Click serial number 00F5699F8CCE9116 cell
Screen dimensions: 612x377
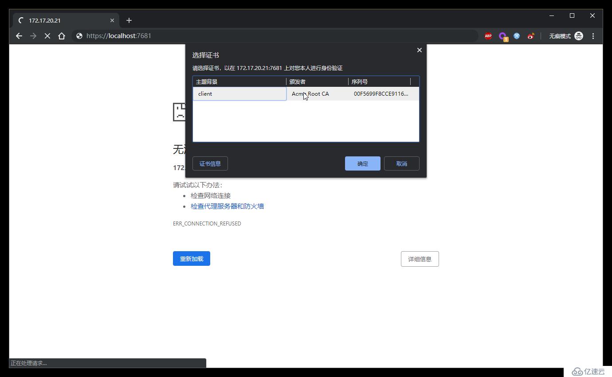[x=381, y=93]
